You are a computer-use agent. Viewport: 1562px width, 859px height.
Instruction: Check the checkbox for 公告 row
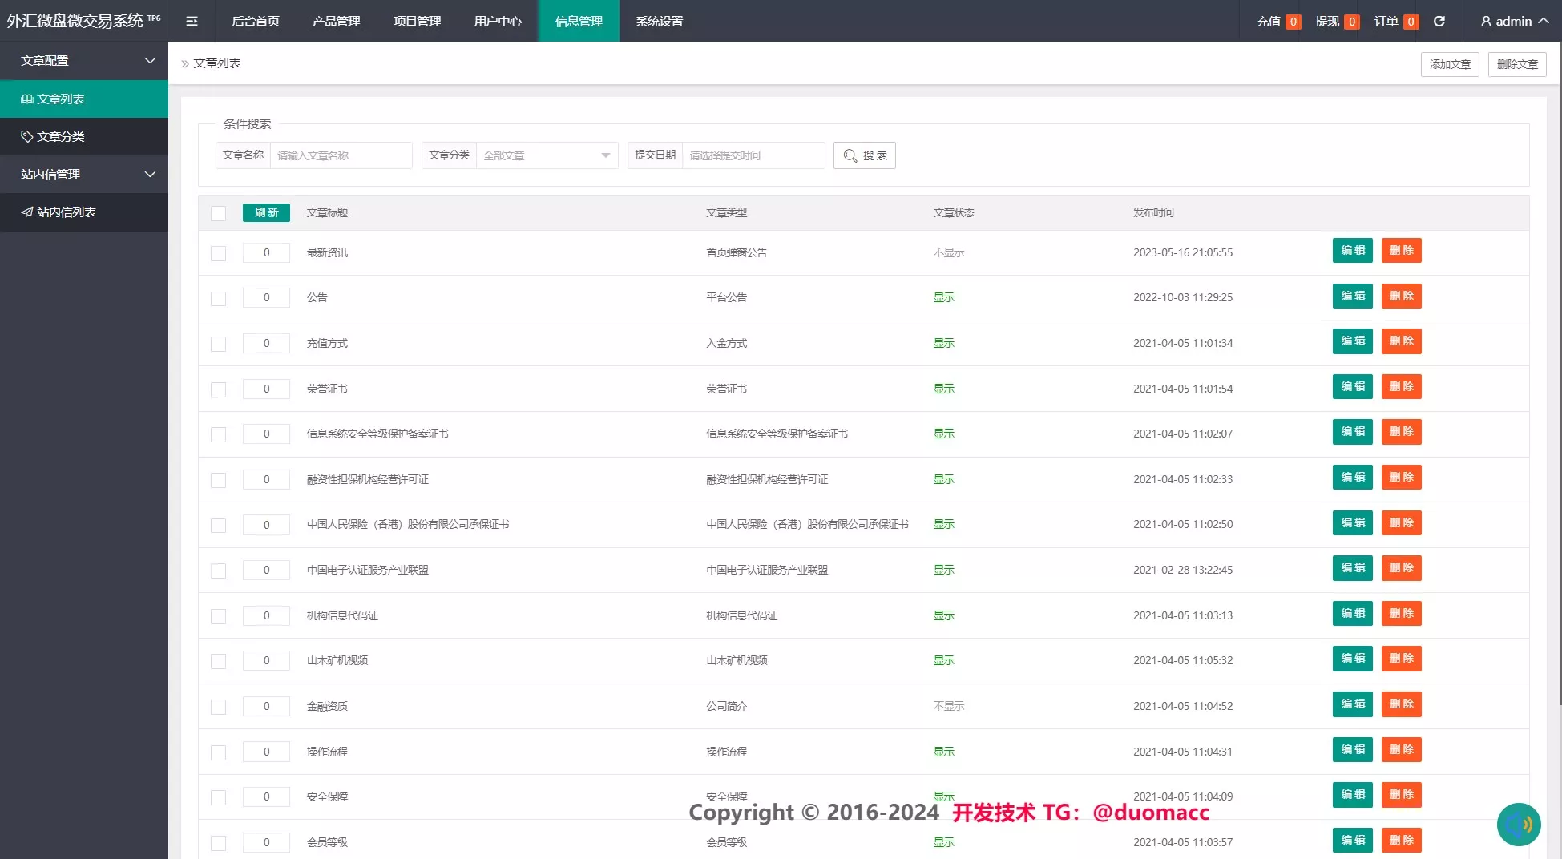pyautogui.click(x=218, y=297)
